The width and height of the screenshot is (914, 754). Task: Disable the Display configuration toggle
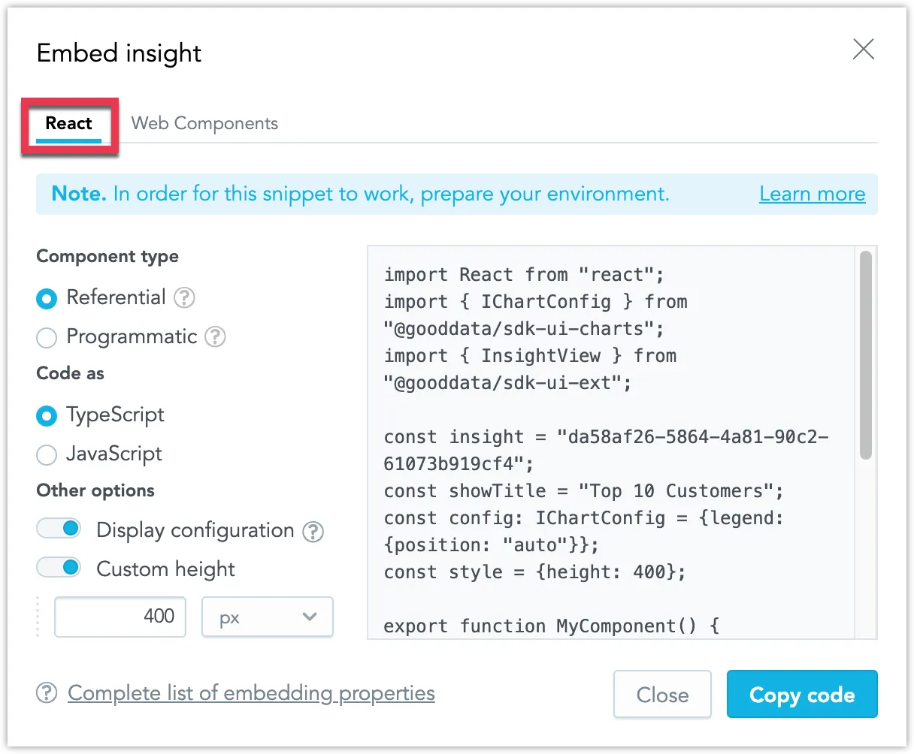(x=59, y=528)
